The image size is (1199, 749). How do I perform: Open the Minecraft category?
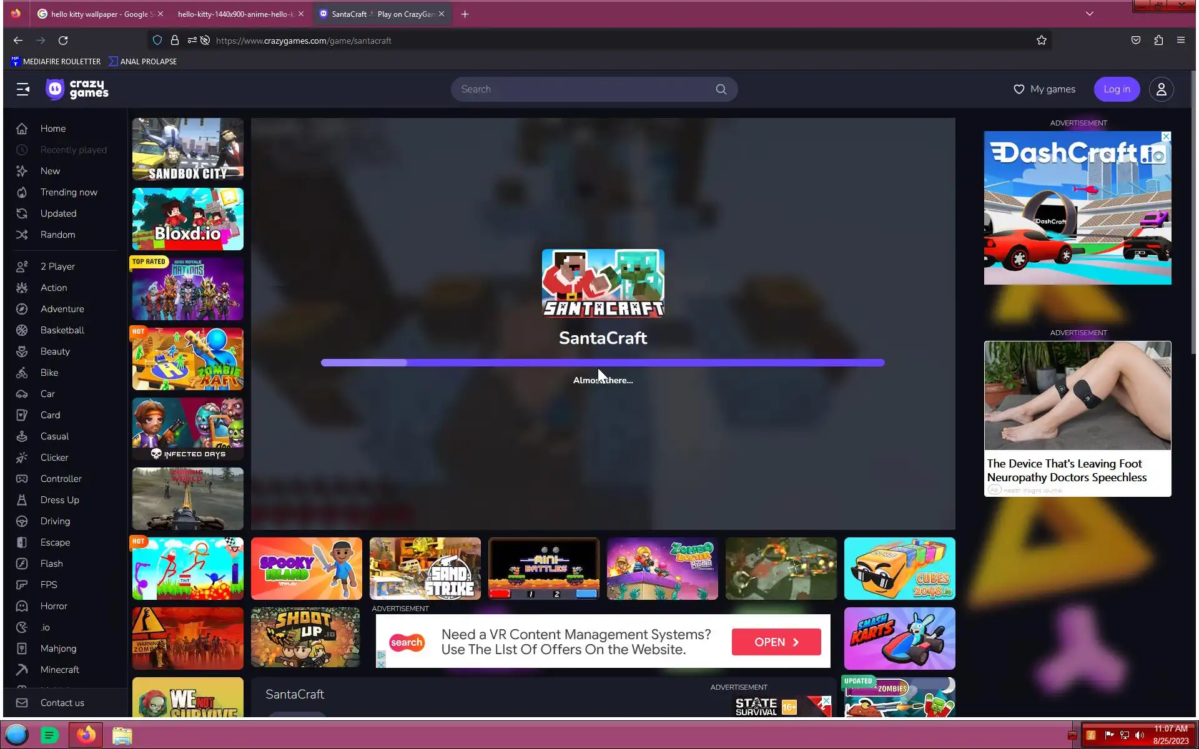(59, 670)
